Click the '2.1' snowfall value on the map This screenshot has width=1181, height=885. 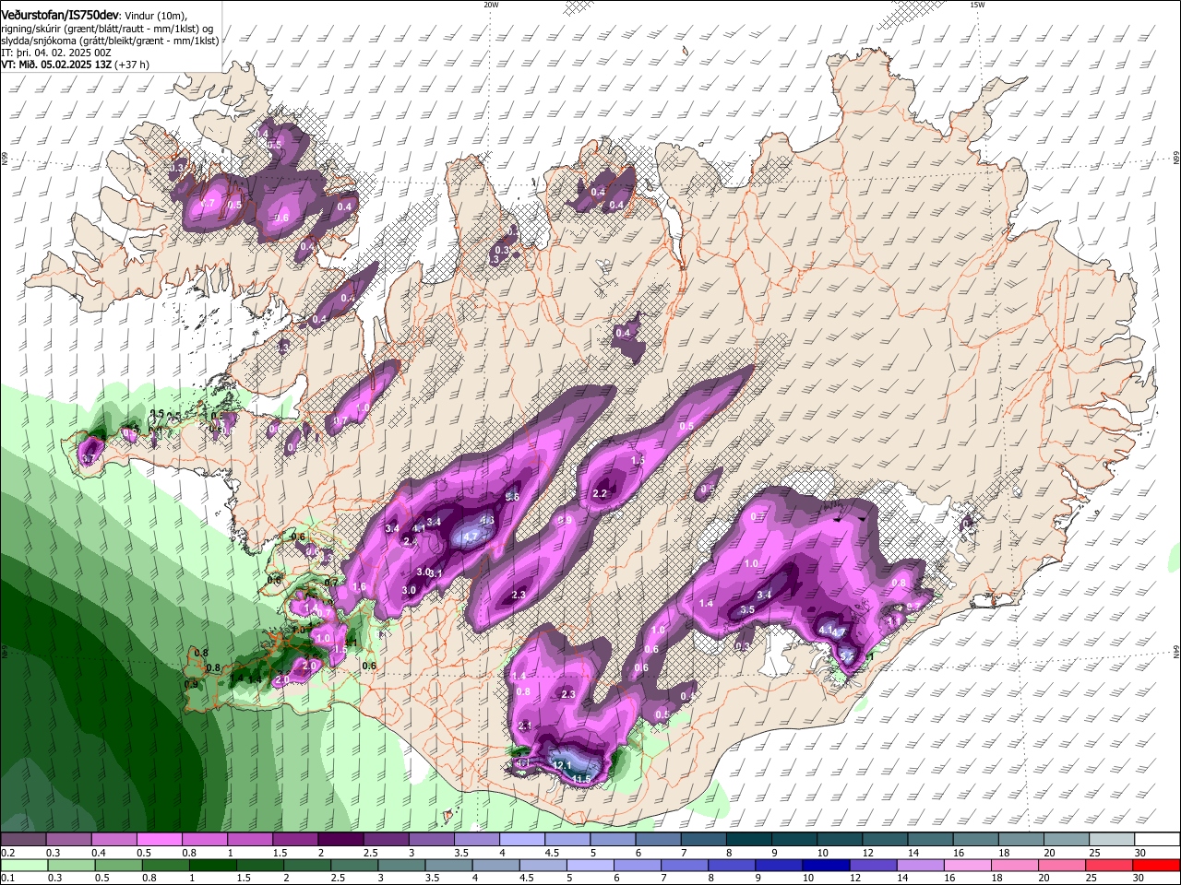(525, 726)
